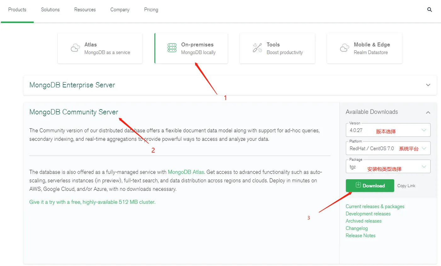Viewport: 441px width, 266px height.
Task: Click the MongoDB Enterprise Server heading
Action: [x=72, y=85]
